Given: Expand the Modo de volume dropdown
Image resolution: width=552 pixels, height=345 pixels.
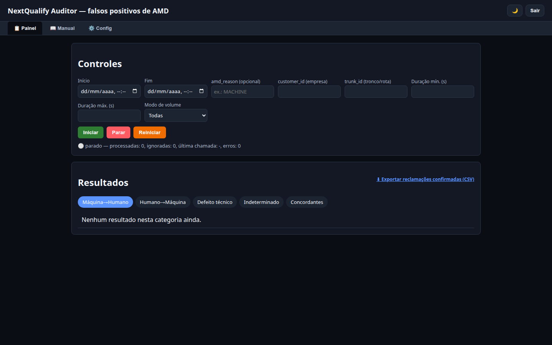Looking at the screenshot, I should tap(176, 115).
